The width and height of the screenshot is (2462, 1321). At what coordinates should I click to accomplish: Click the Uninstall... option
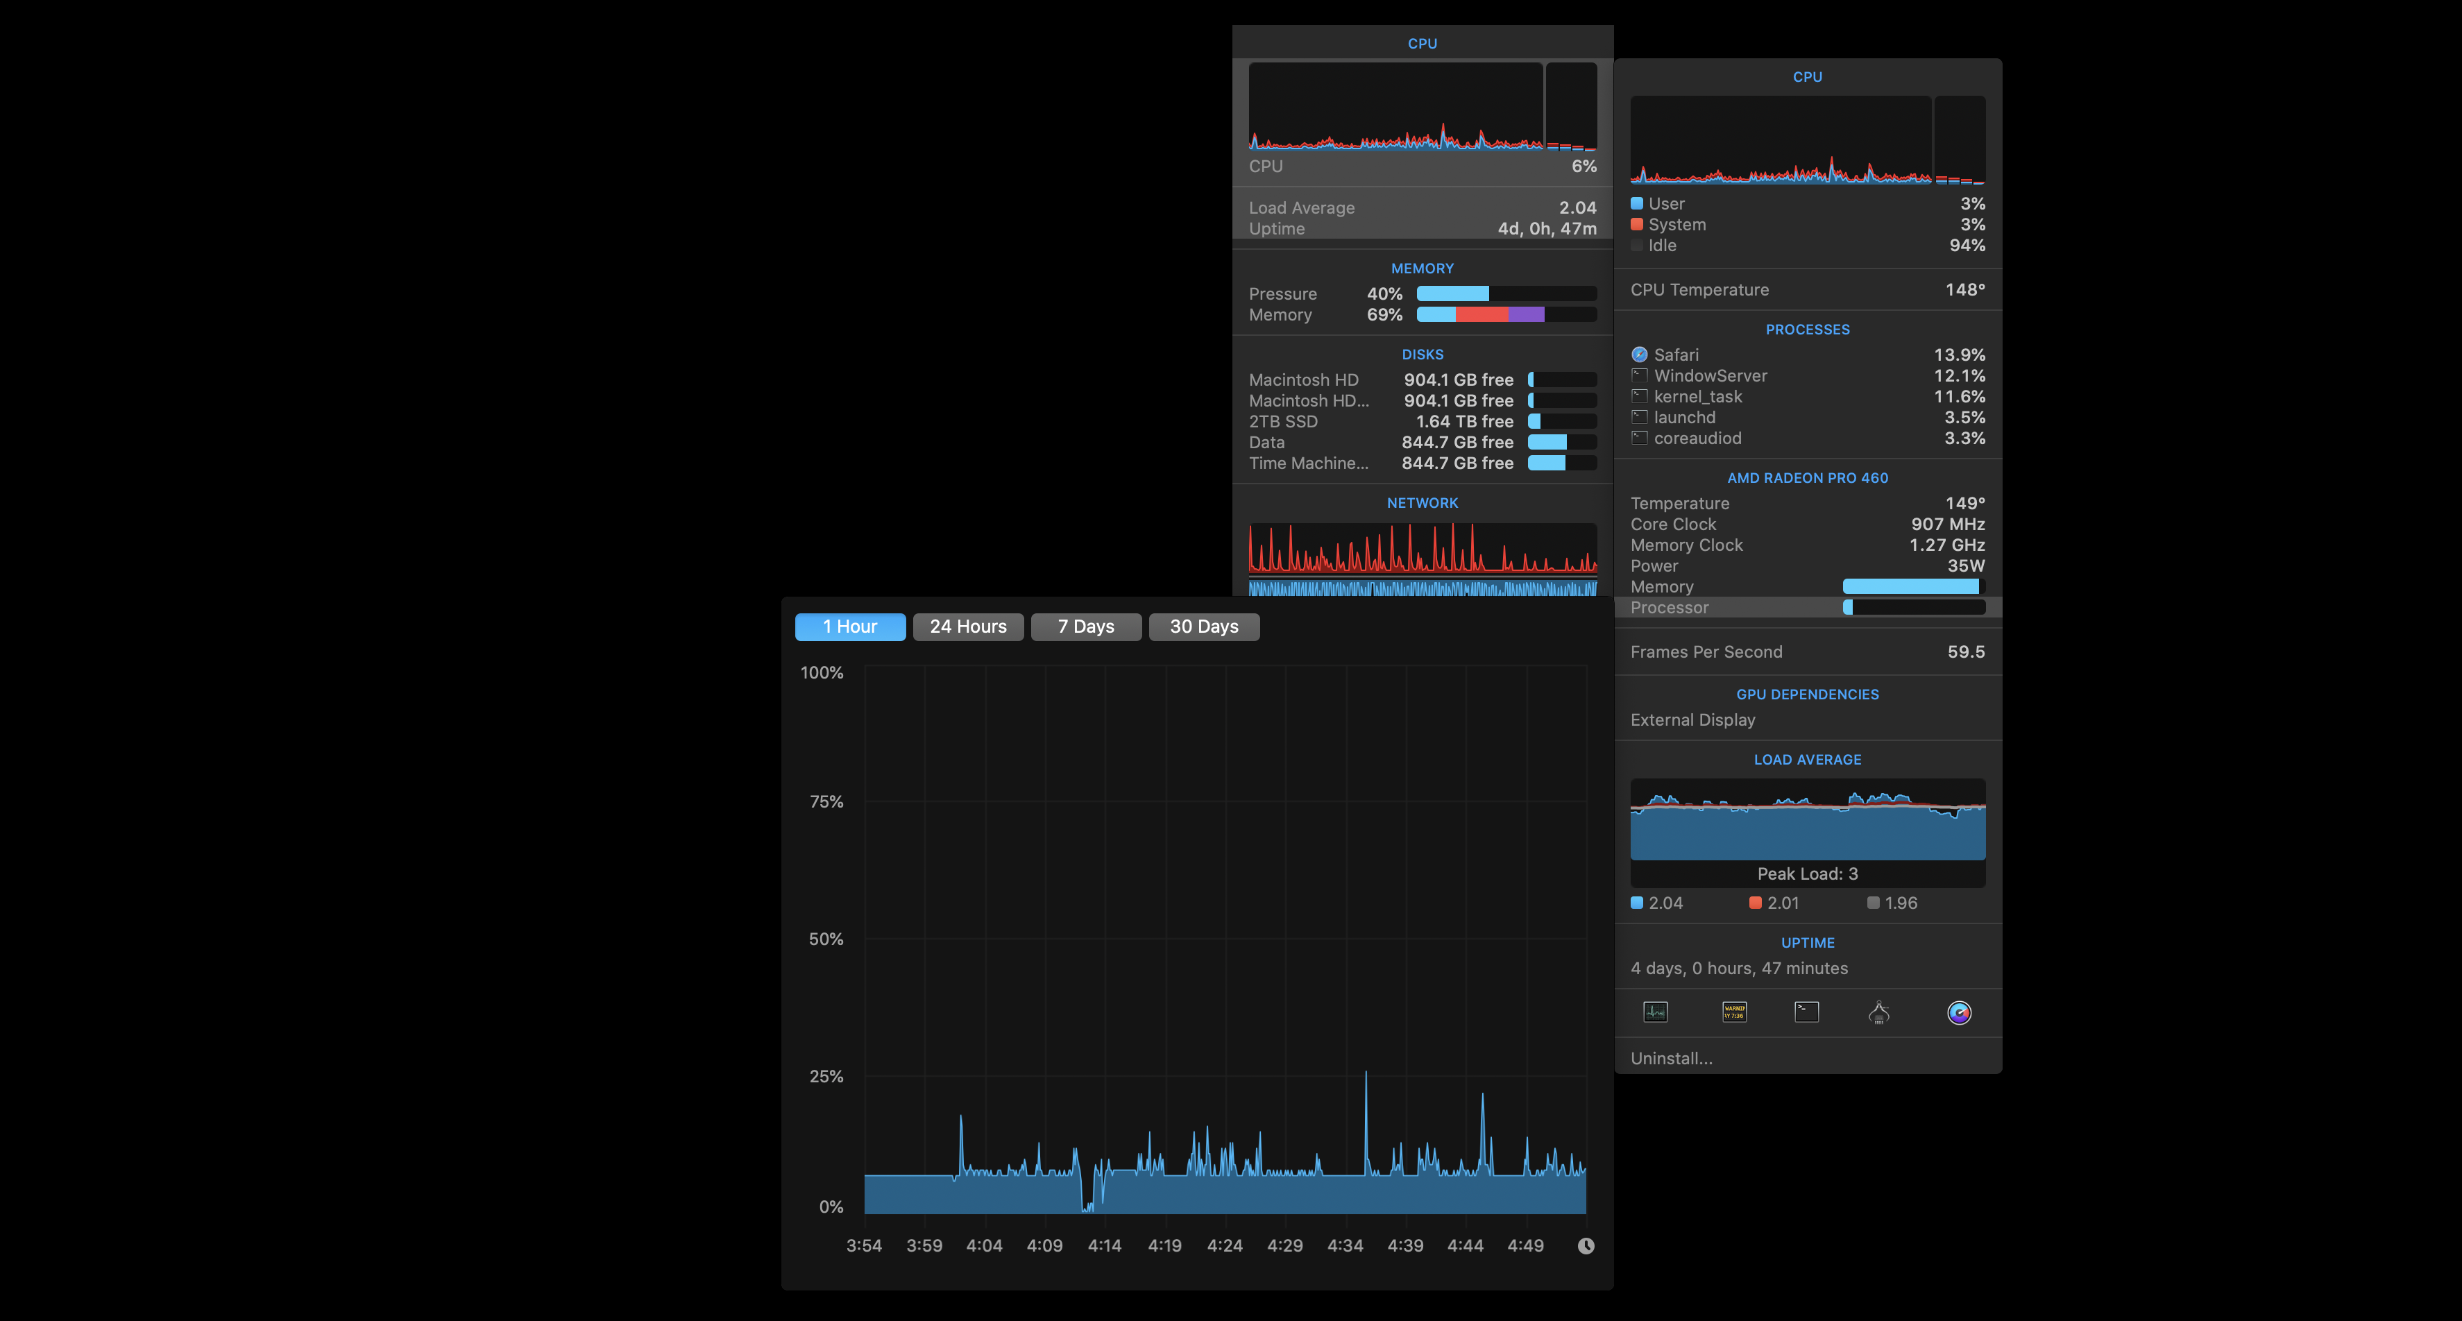coord(1672,1058)
